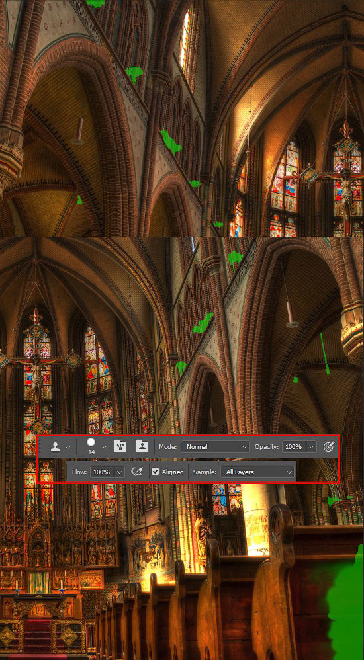The image size is (364, 660).
Task: Enable airbrush-style build-up icon
Action: pyautogui.click(x=136, y=472)
